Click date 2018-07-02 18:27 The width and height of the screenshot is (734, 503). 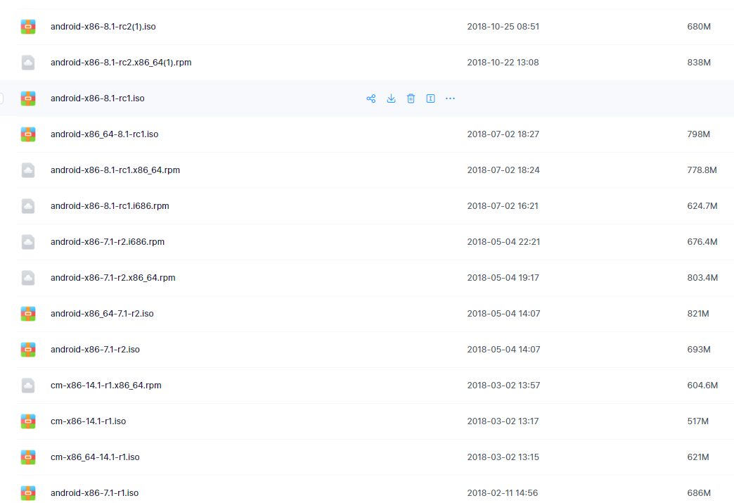point(503,134)
